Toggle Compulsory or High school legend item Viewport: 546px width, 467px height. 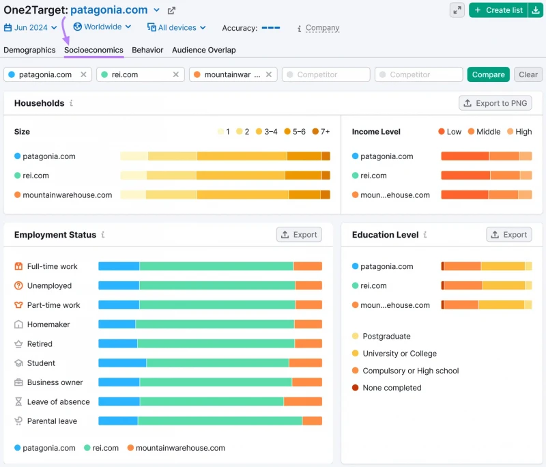pos(405,371)
